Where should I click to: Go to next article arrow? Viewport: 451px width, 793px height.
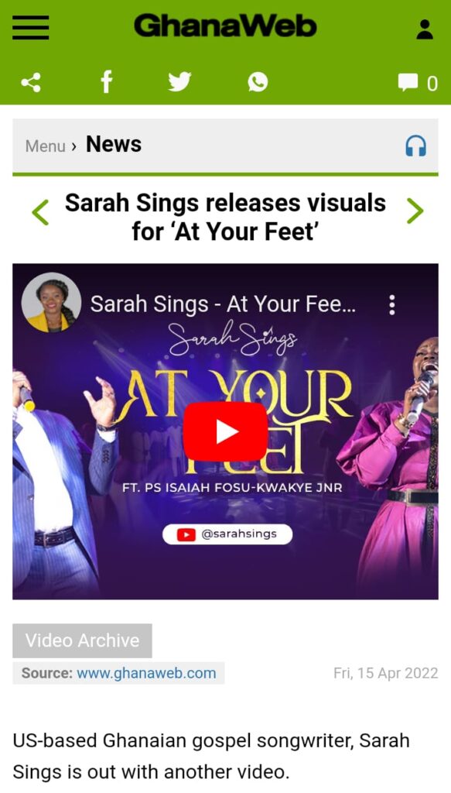tap(415, 211)
